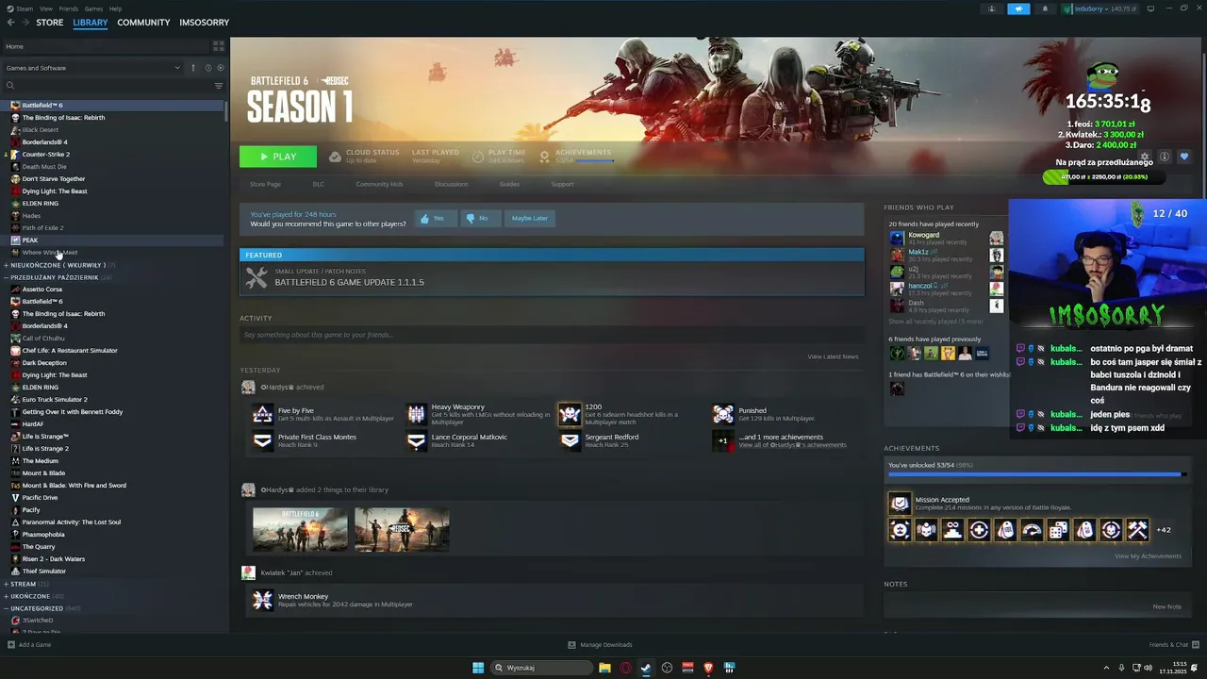Click the volume speaker tray icon
The width and height of the screenshot is (1207, 679).
pos(1148,668)
